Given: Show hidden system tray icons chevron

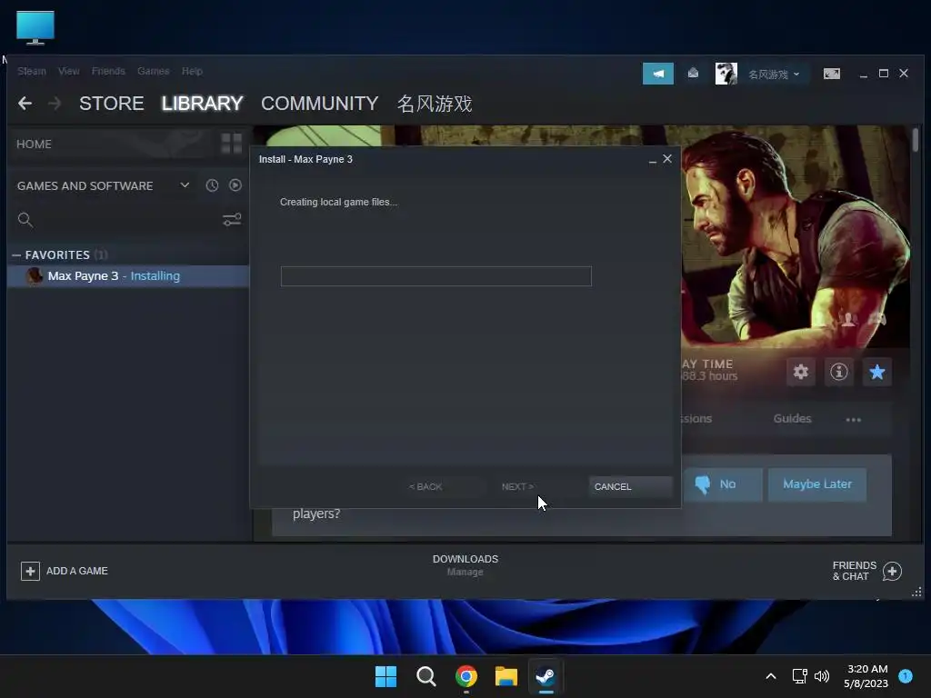Looking at the screenshot, I should point(771,676).
